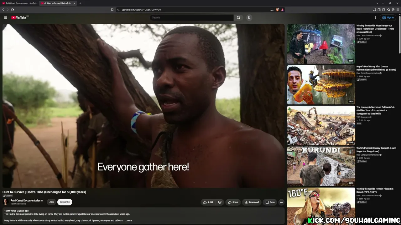This screenshot has height=225, width=401.
Task: Open Lut Desert 160°F video thumbnail
Action: coord(321,206)
